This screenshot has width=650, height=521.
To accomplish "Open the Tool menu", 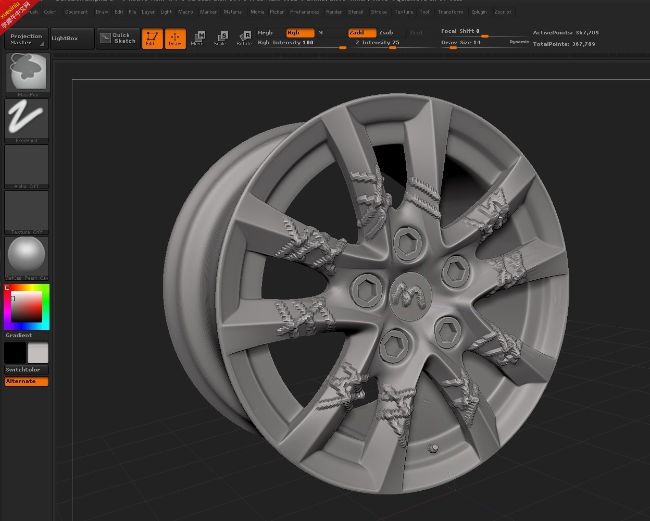I will click(x=424, y=12).
